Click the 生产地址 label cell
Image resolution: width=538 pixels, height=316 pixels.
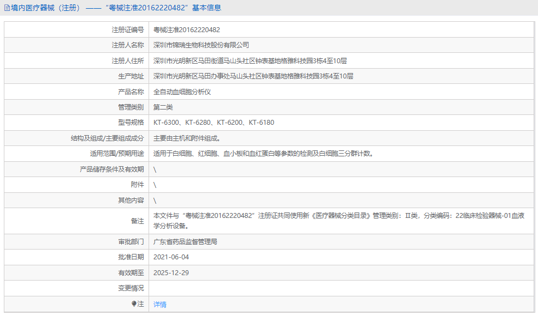[x=76, y=76]
